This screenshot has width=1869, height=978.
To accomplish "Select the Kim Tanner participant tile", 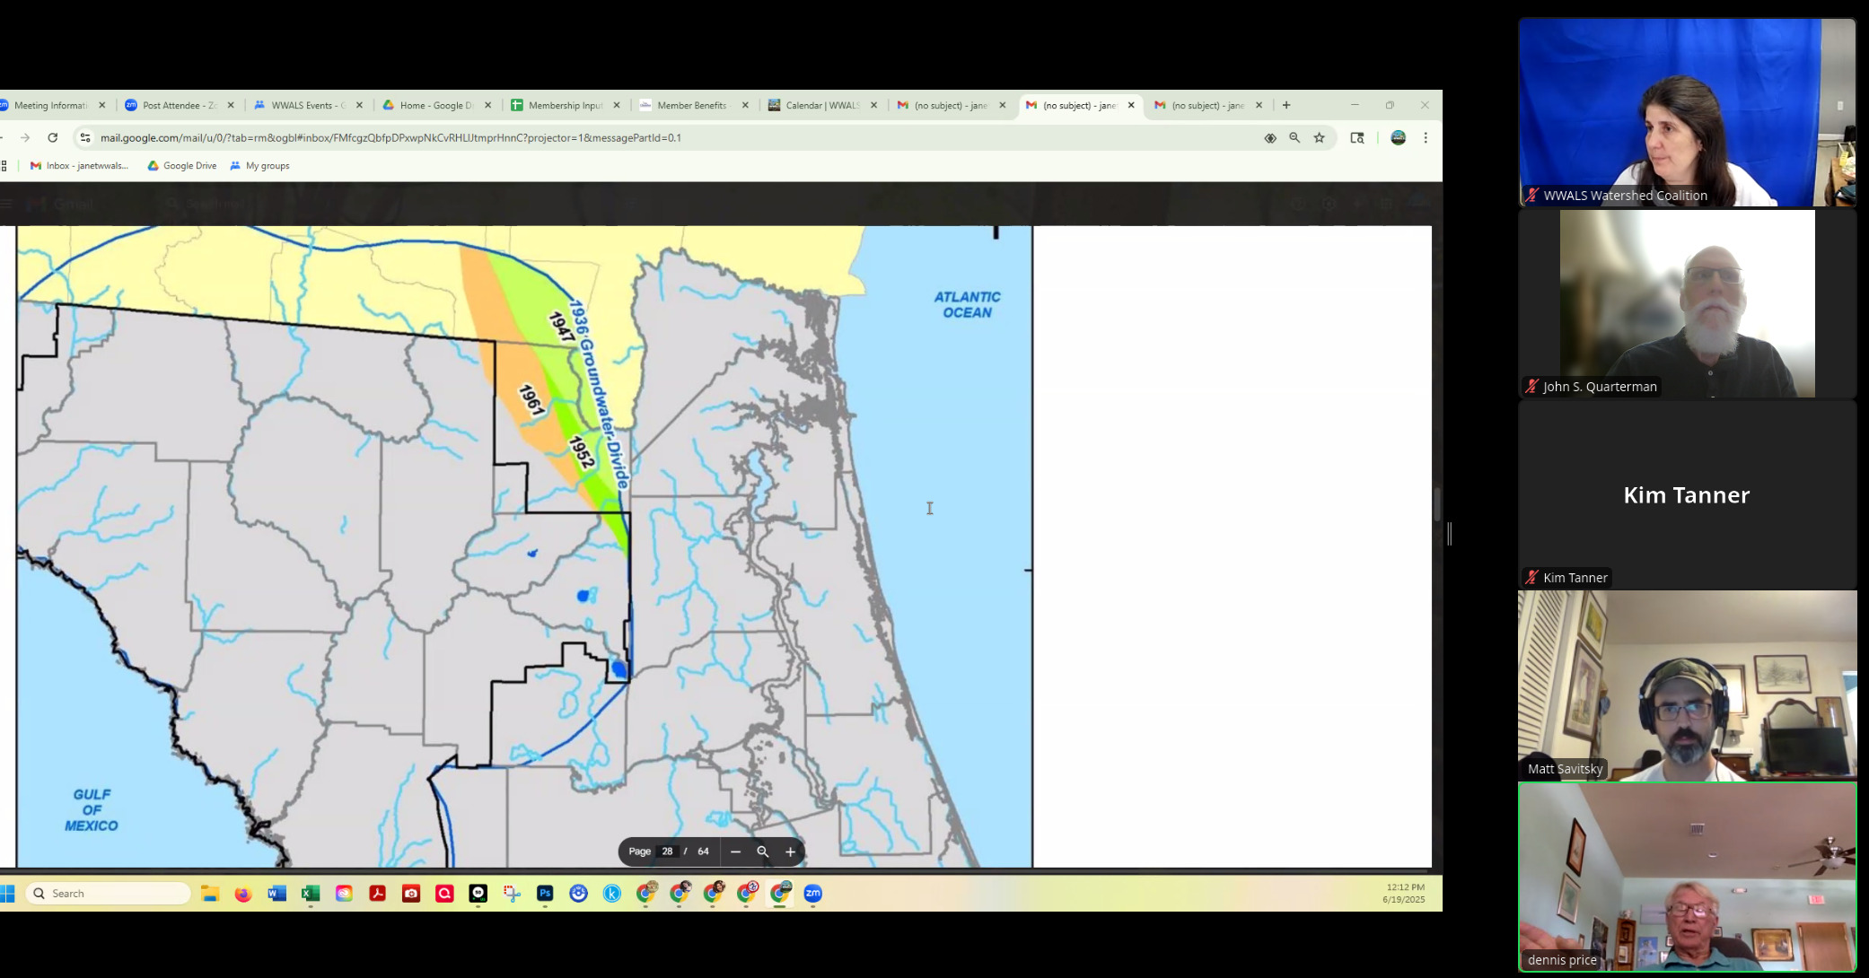I will [1687, 494].
